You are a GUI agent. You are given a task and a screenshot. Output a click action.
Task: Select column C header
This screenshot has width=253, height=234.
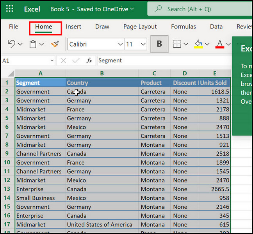[154, 73]
